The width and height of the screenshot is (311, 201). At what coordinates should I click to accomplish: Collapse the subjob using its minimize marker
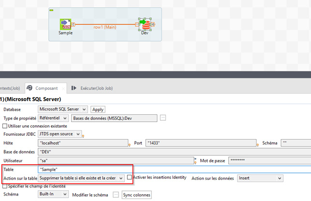pyautogui.click(x=51, y=10)
